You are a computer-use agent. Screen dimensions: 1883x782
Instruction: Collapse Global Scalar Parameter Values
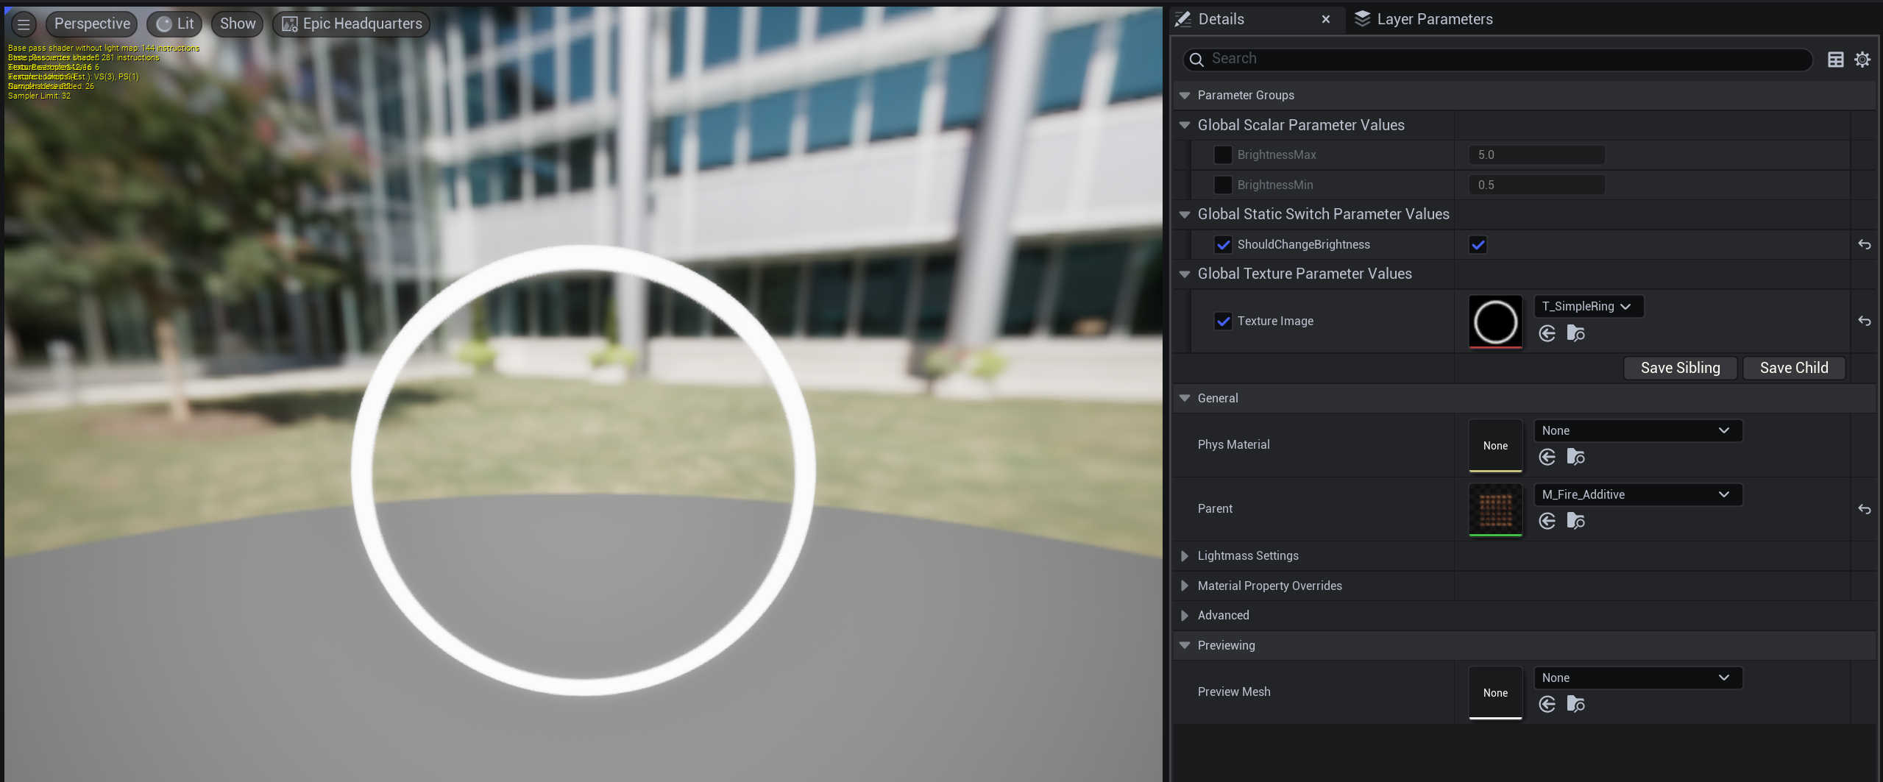(x=1185, y=126)
